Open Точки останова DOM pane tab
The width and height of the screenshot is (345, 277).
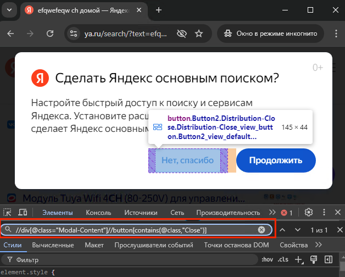click(x=237, y=245)
